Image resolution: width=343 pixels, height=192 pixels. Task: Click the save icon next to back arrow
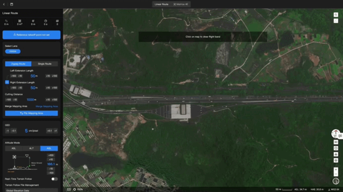(12, 4)
